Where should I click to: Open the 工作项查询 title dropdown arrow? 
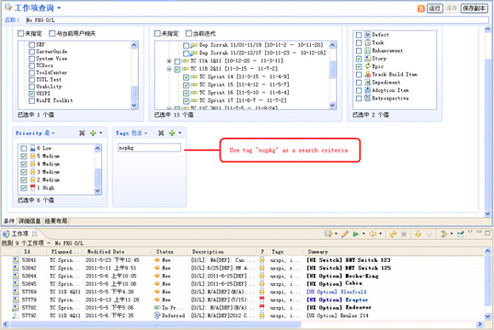[x=59, y=8]
